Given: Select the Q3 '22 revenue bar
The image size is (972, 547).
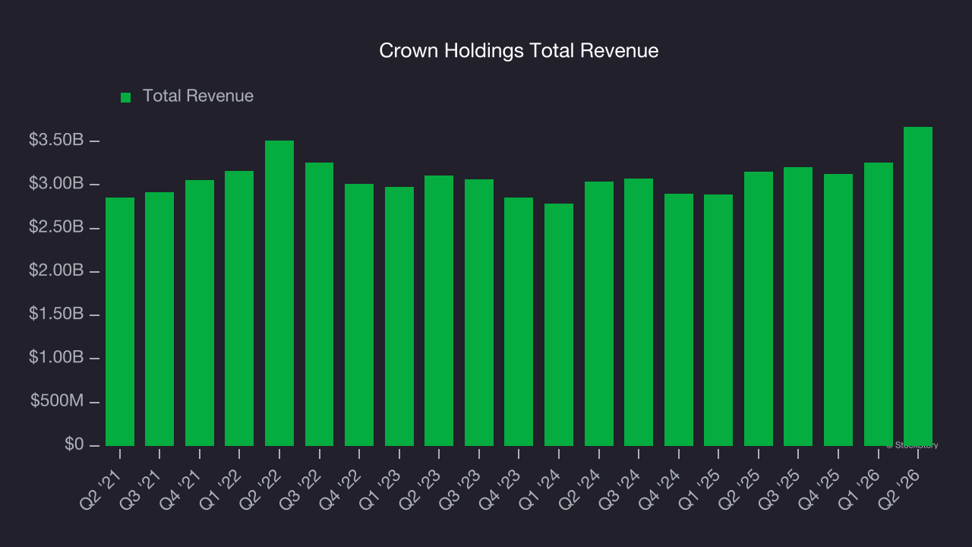Looking at the screenshot, I should click(x=319, y=304).
